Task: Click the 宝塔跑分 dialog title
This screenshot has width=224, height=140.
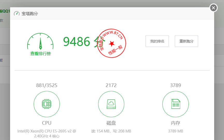Action: pyautogui.click(x=30, y=13)
